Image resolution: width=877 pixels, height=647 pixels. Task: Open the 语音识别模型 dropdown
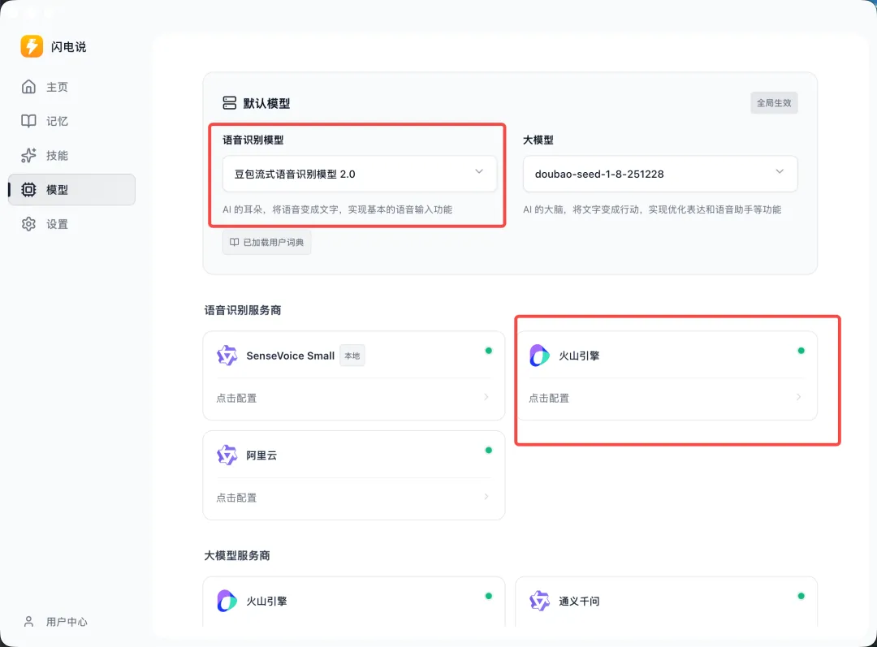[x=360, y=174]
